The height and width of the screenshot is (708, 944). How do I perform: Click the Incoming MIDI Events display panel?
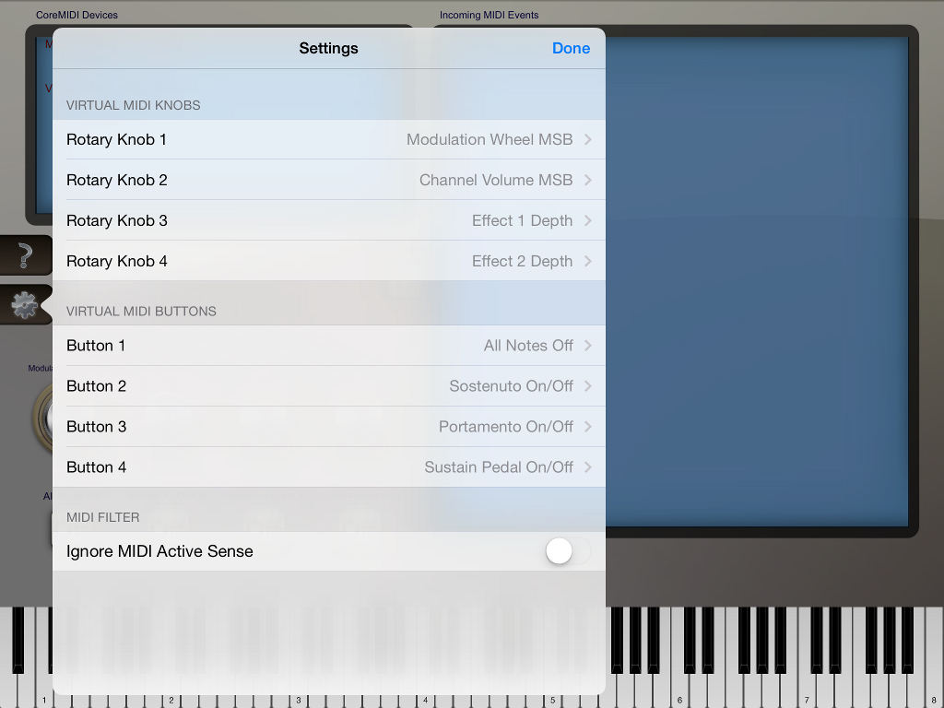(x=756, y=277)
